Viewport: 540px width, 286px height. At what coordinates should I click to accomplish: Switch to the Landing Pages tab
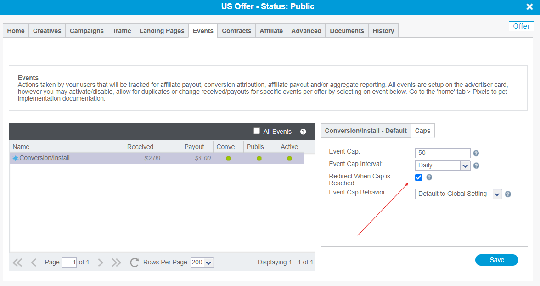click(162, 31)
